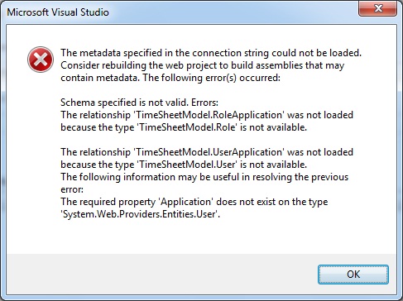Screen dimensions: 403x301
Task: Click the 'TimeSheetModel.UserApplication' text
Action: [x=209, y=152]
